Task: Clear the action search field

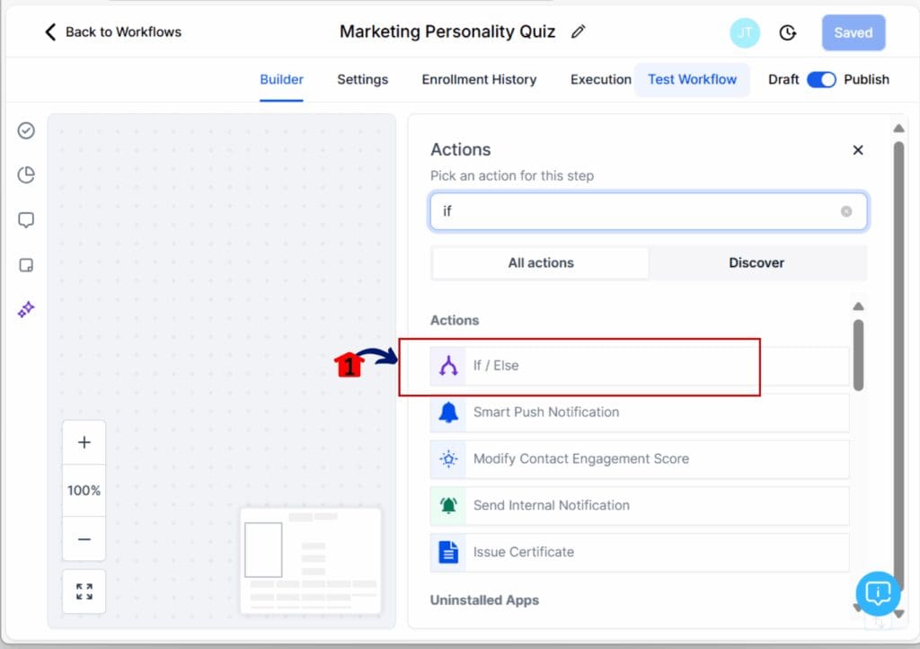Action: [845, 211]
